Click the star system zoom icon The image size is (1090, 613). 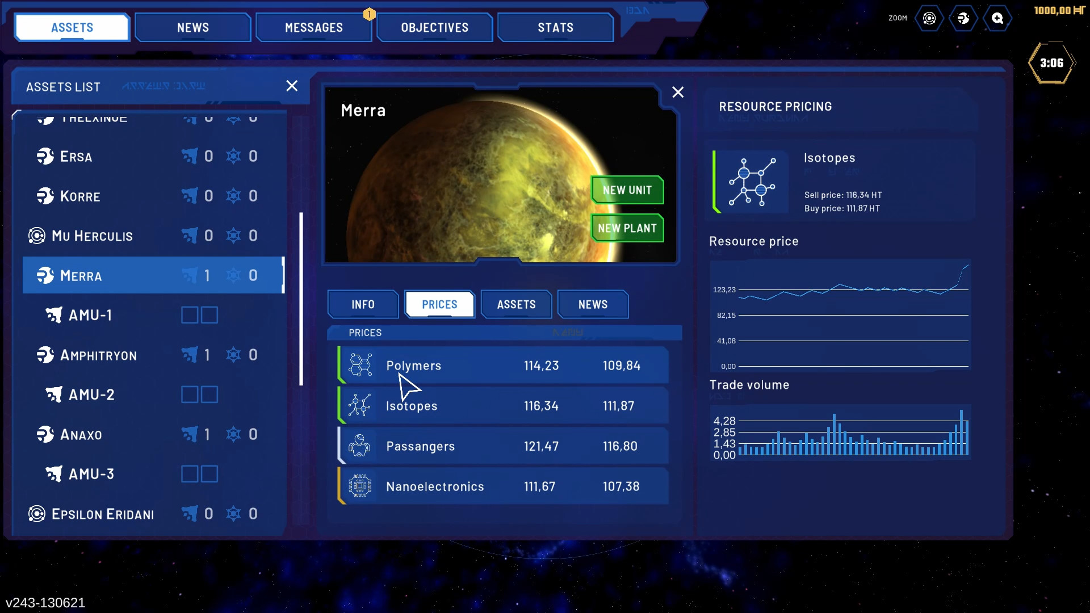[929, 19]
